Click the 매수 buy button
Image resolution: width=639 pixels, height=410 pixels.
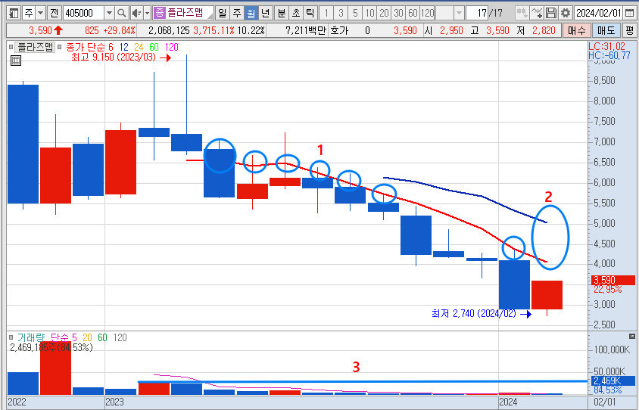[576, 30]
